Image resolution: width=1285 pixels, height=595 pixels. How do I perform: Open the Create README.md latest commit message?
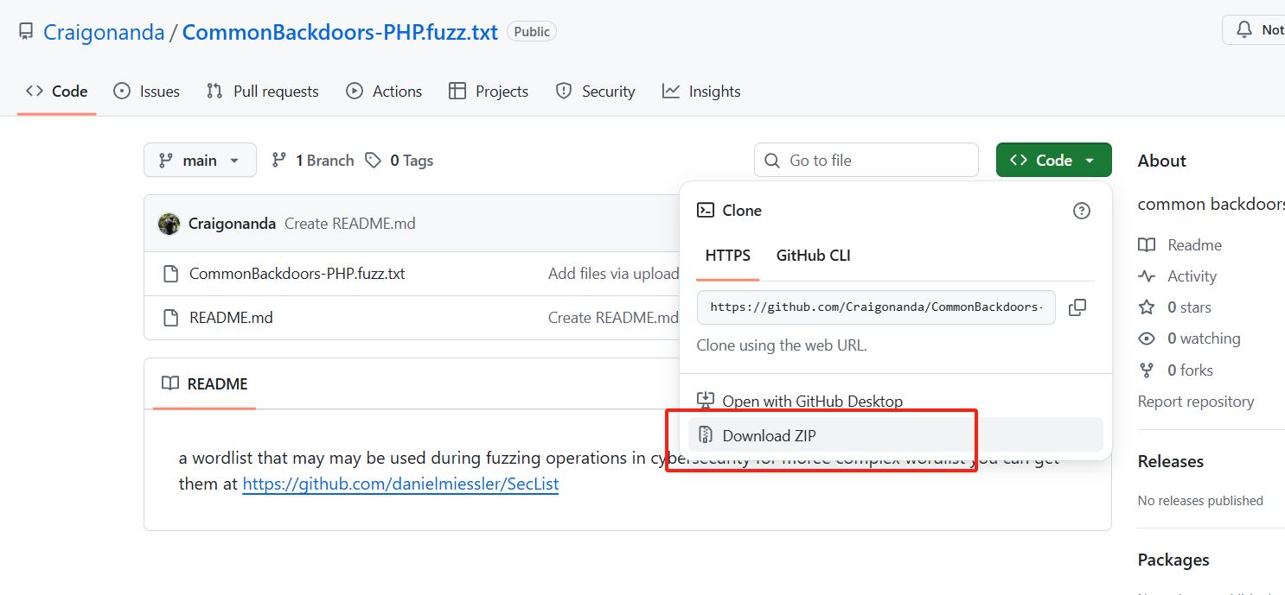[349, 224]
